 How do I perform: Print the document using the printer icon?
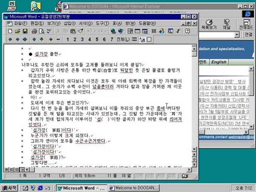[x=34, y=31]
